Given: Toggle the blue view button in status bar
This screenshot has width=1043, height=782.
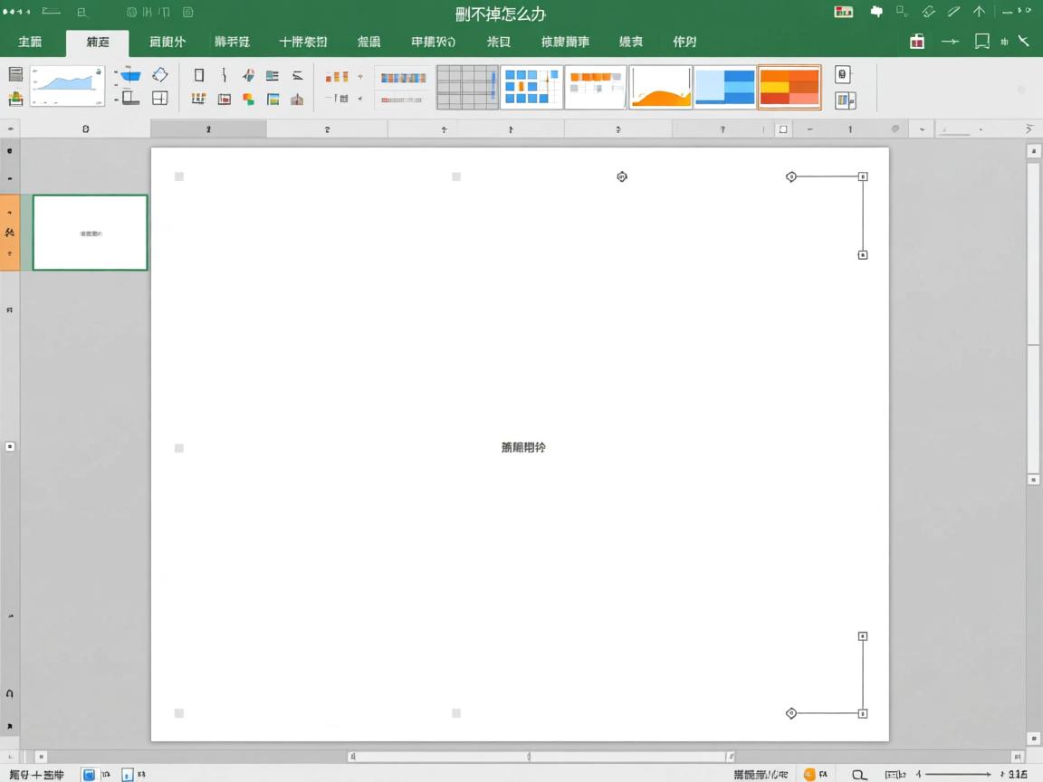Looking at the screenshot, I should pos(89,775).
